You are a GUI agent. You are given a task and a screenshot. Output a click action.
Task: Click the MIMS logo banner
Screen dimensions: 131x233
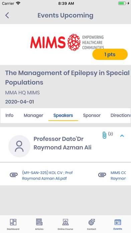click(x=67, y=42)
